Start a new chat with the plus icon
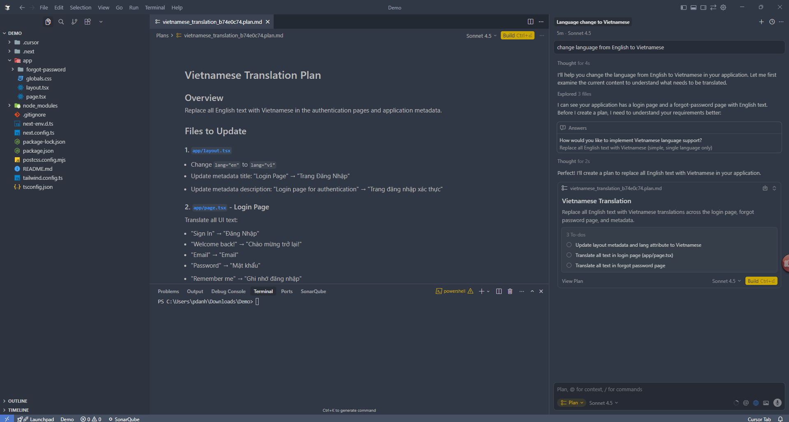 point(761,22)
